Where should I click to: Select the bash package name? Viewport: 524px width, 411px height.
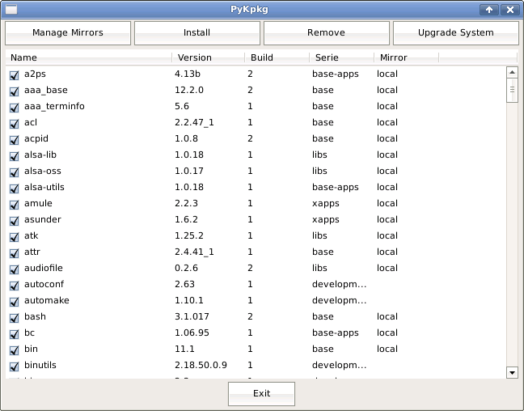(x=35, y=316)
